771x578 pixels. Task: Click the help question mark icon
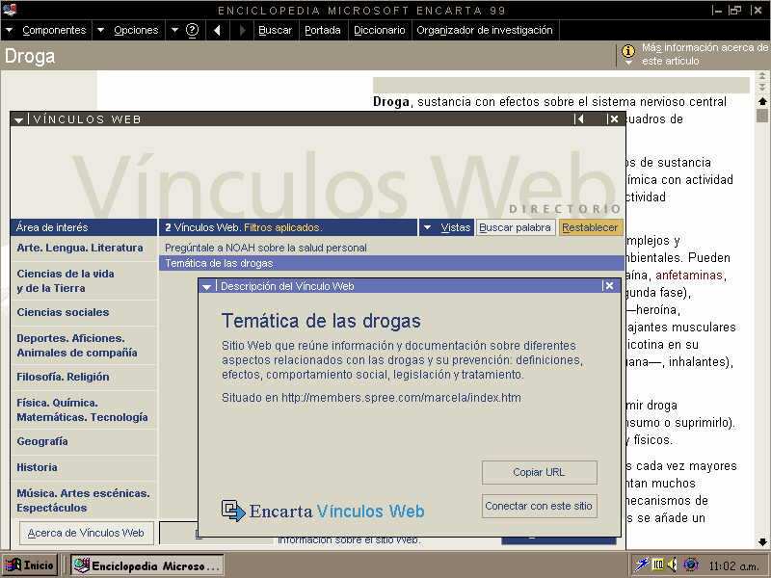click(192, 30)
